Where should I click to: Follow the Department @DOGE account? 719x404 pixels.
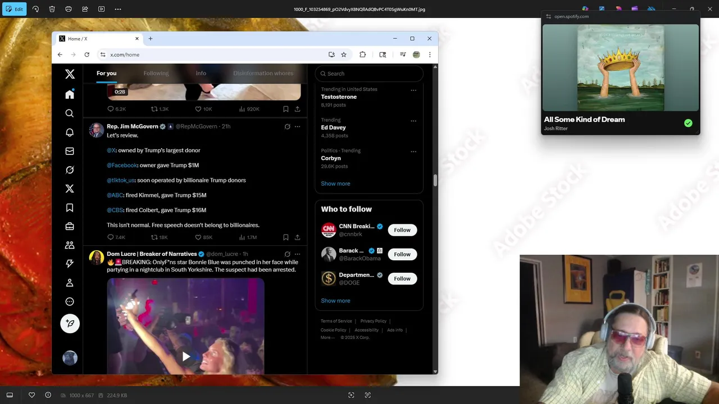pyautogui.click(x=402, y=278)
